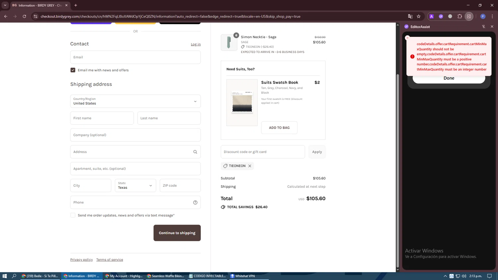Bookmark this page with the star icon

[x=419, y=16]
